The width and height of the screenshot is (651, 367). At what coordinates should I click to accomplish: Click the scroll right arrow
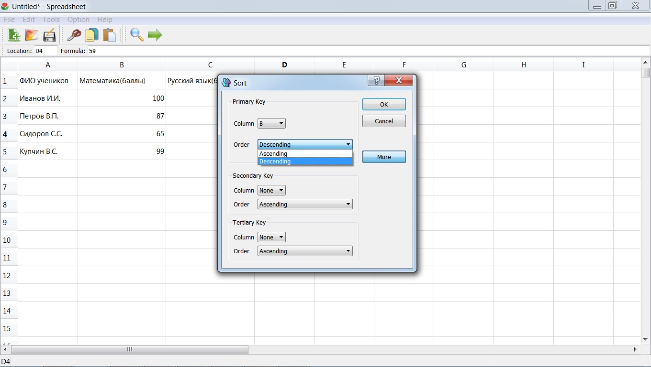(635, 350)
